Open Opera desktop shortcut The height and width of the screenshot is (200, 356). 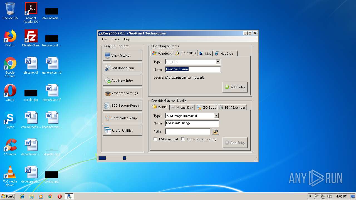(x=10, y=93)
